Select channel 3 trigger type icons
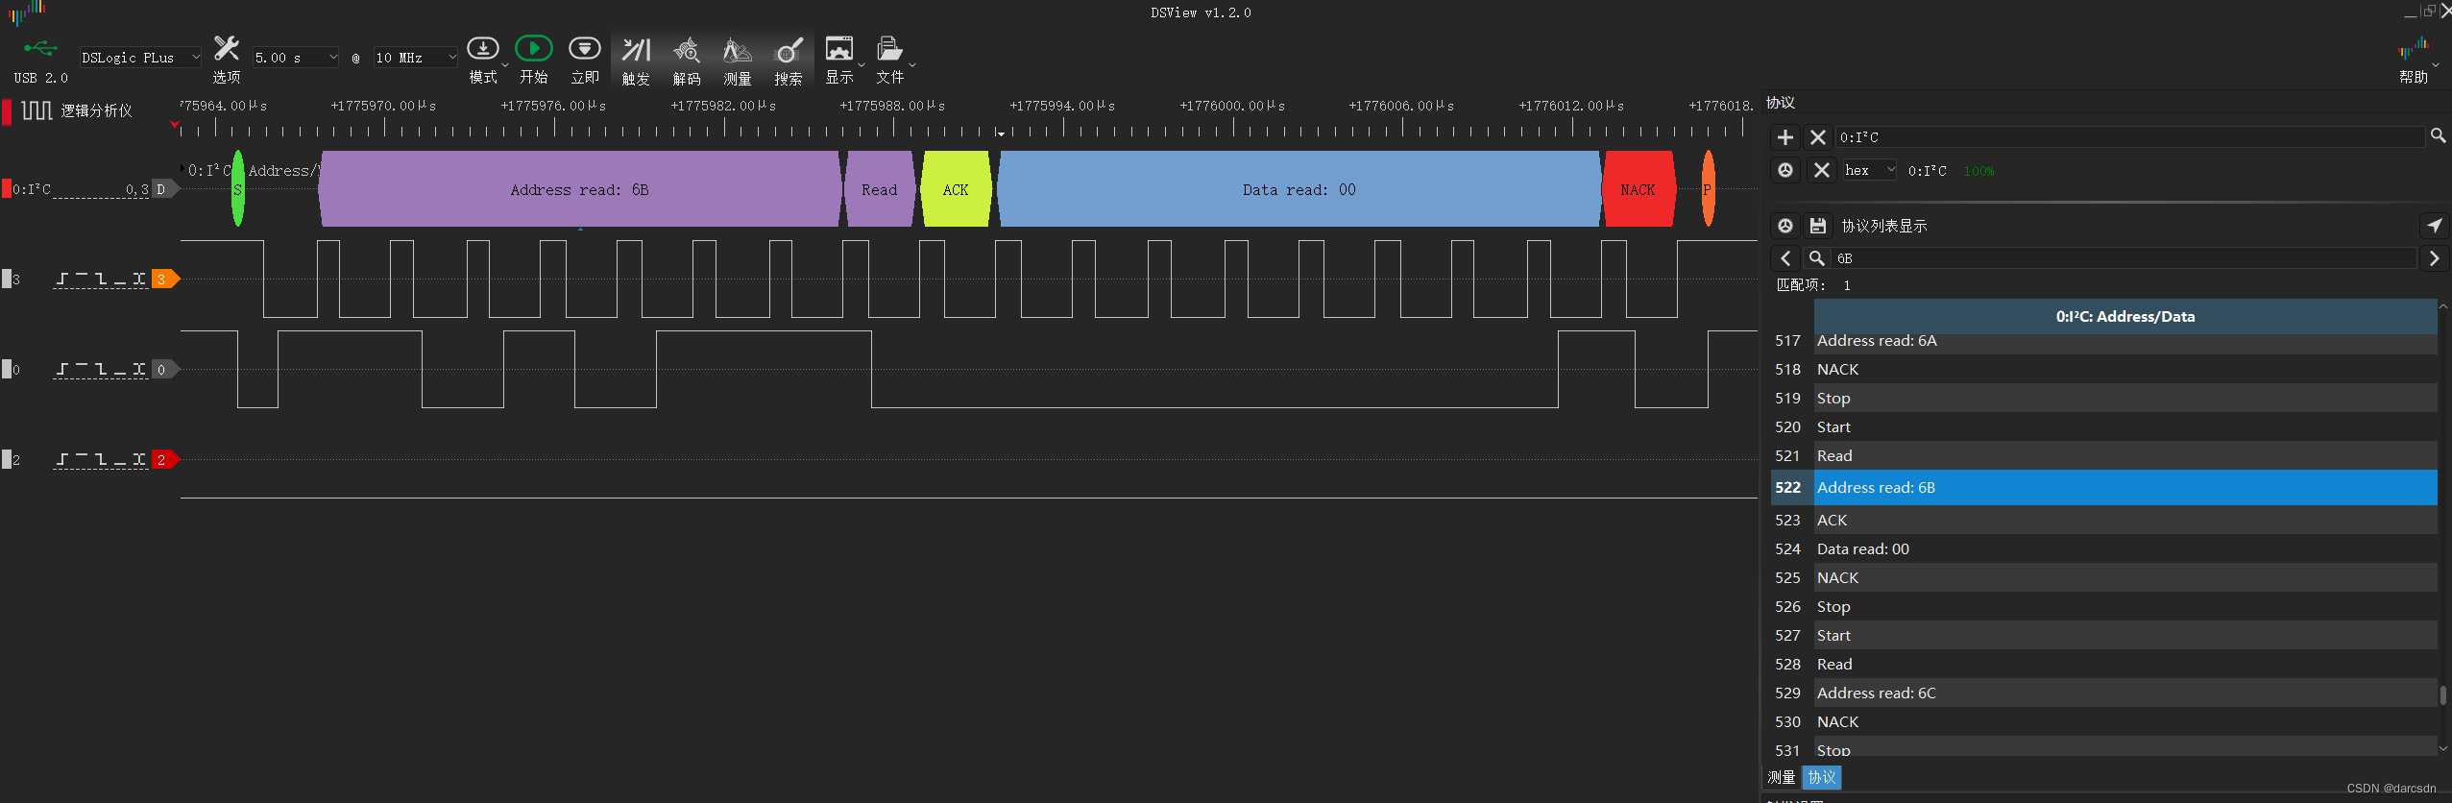The width and height of the screenshot is (2452, 803). tap(101, 279)
